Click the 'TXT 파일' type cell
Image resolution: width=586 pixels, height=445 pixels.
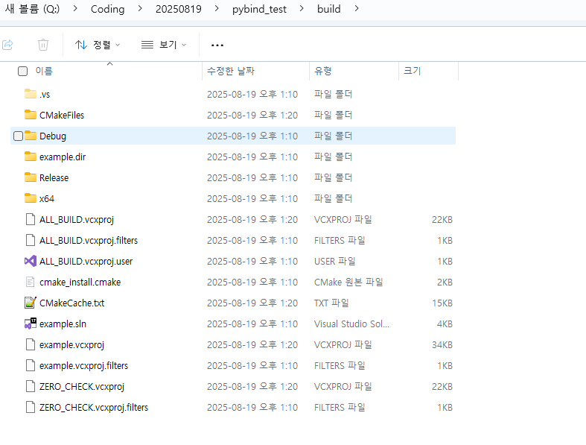[x=331, y=303]
